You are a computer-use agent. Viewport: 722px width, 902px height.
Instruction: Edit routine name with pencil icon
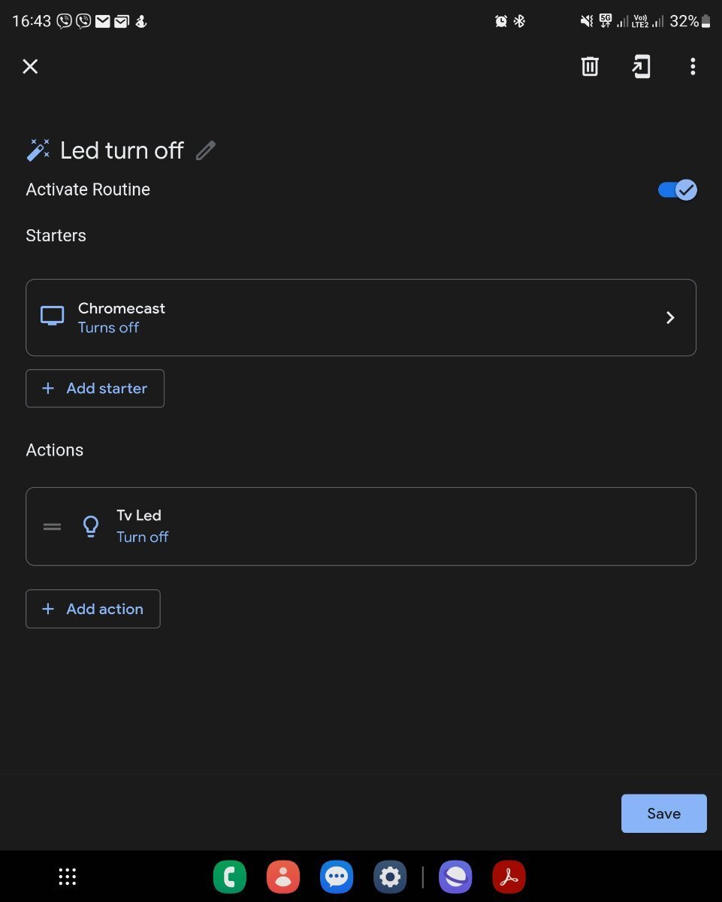(x=205, y=151)
